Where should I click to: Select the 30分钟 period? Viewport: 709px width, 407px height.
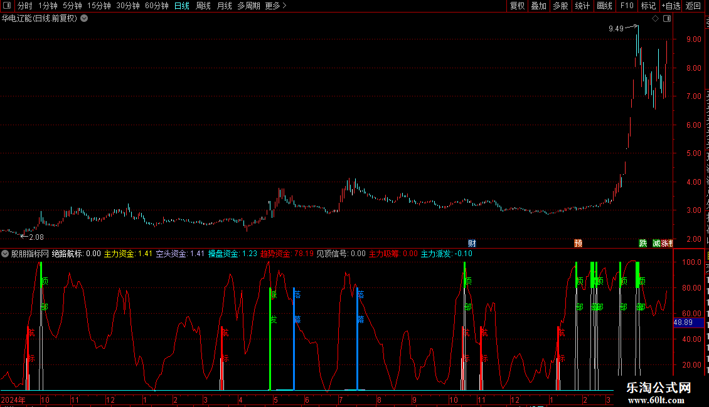click(127, 6)
